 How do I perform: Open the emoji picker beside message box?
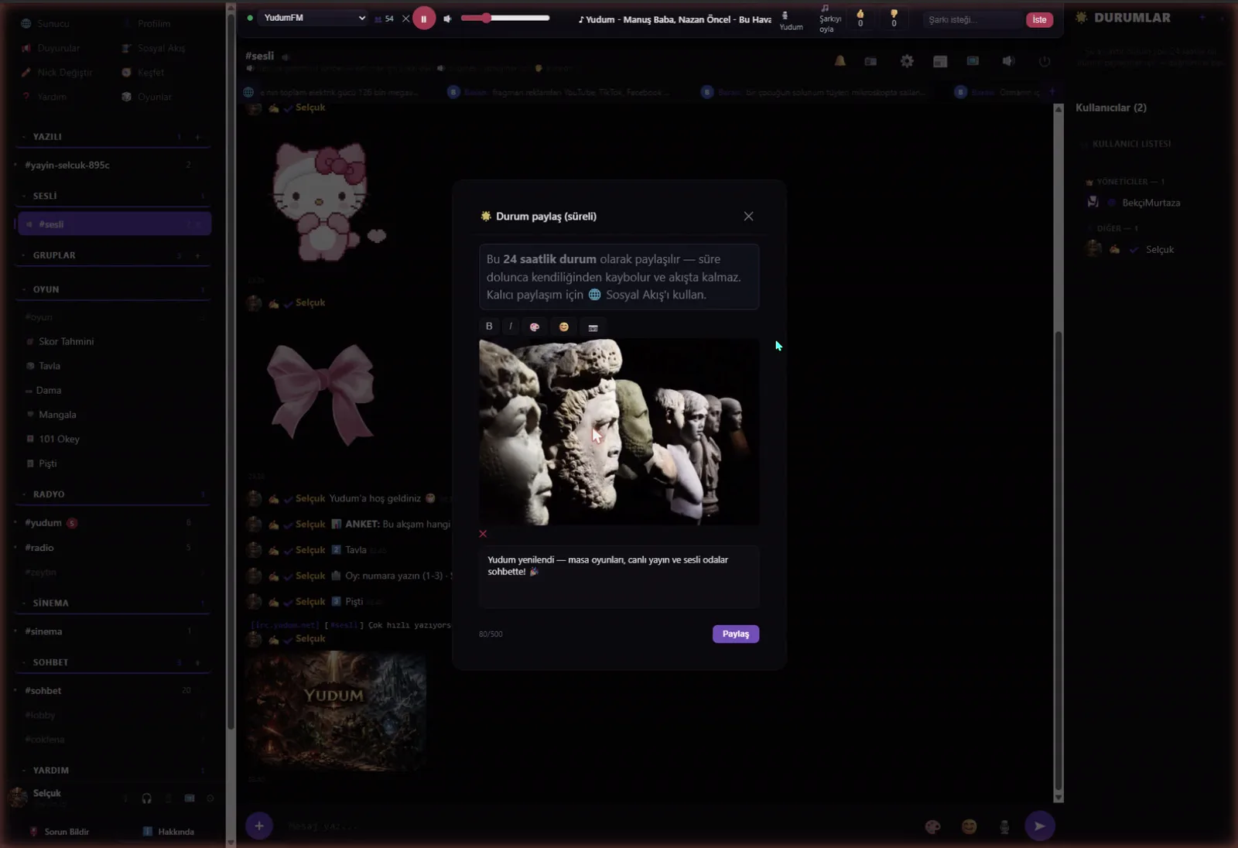969,826
